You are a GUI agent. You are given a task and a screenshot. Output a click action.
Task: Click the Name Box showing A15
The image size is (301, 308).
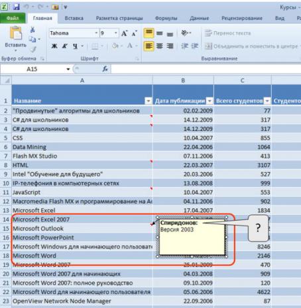click(x=32, y=69)
